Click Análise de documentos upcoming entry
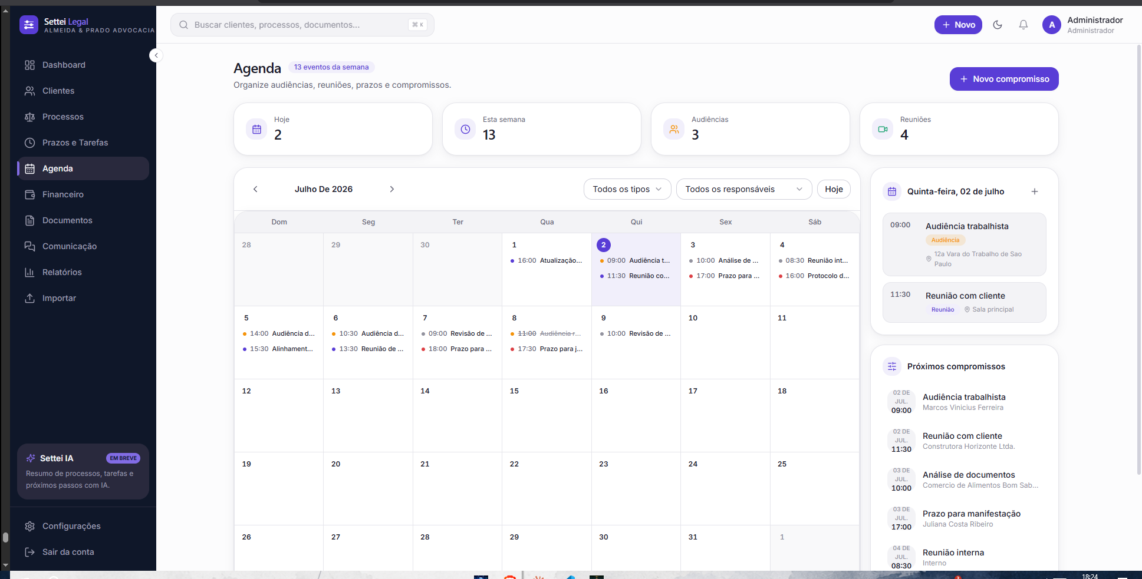Image resolution: width=1142 pixels, height=579 pixels. 964,479
